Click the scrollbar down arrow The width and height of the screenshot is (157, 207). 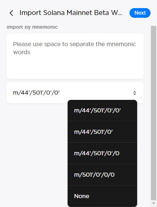153,203
